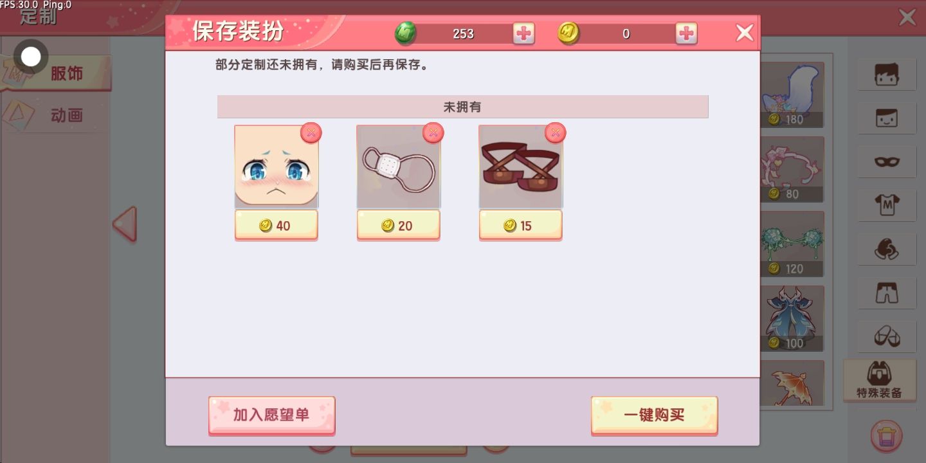Click the trash bin icon
Viewport: 926px width, 463px height.
(887, 435)
